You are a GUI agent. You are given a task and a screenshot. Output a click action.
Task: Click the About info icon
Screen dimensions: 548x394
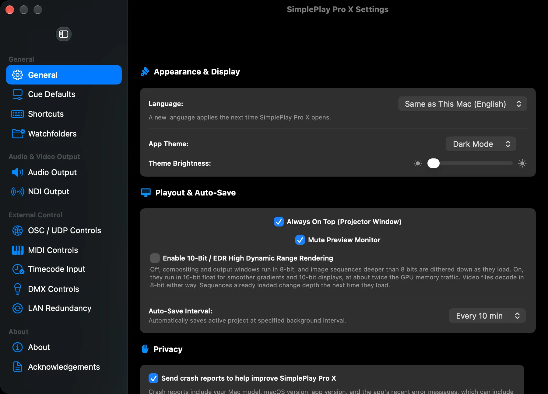click(18, 347)
